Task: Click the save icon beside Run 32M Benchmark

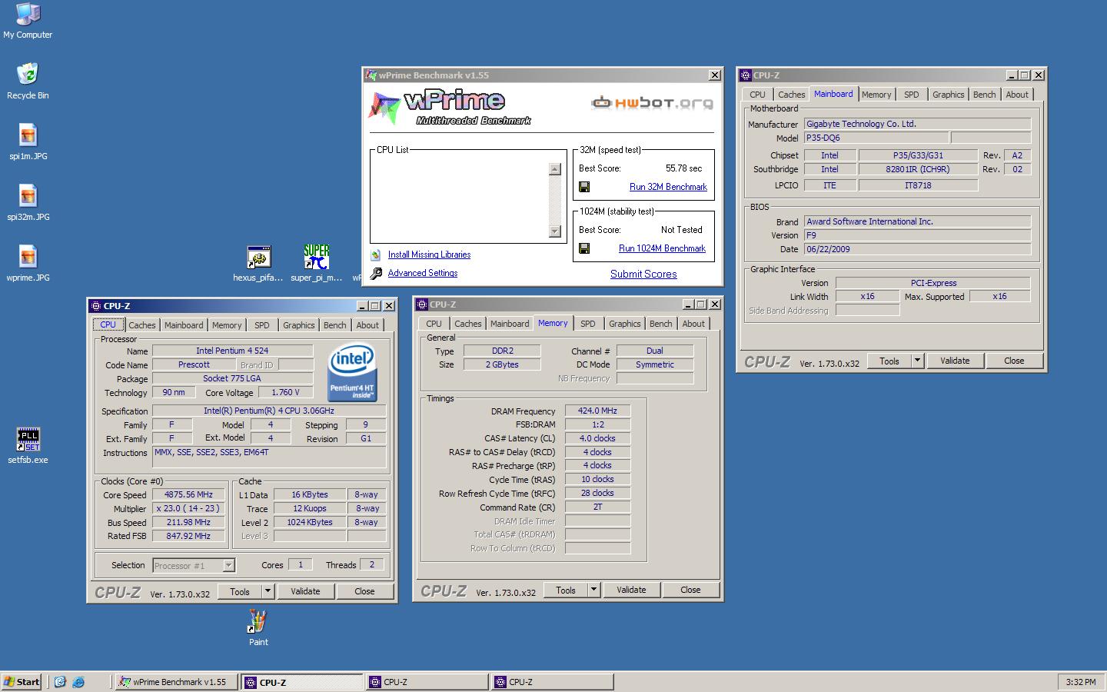Action: 584,187
